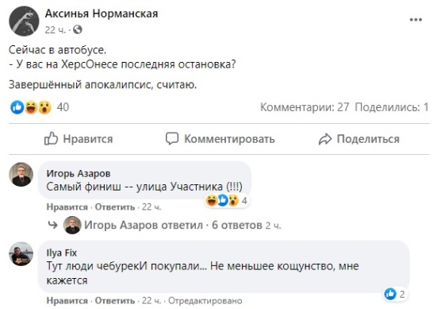Open Поделились: 1 shares list
The image size is (437, 309).
point(391,107)
